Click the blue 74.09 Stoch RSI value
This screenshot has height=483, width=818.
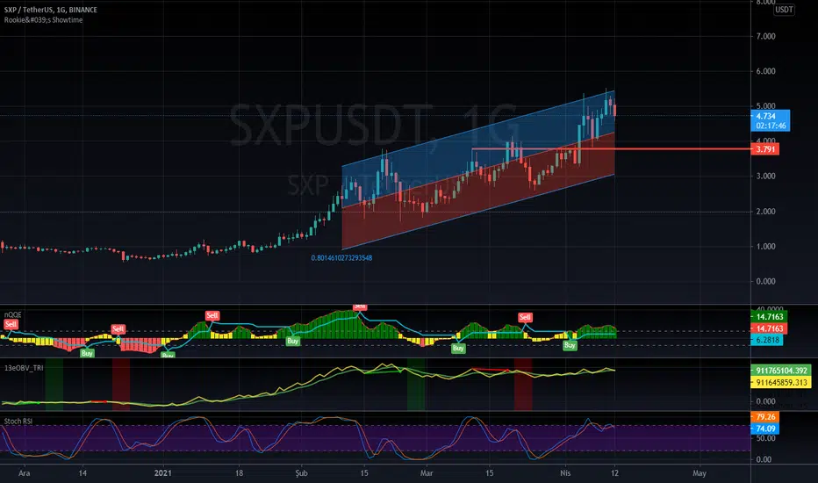(764, 429)
